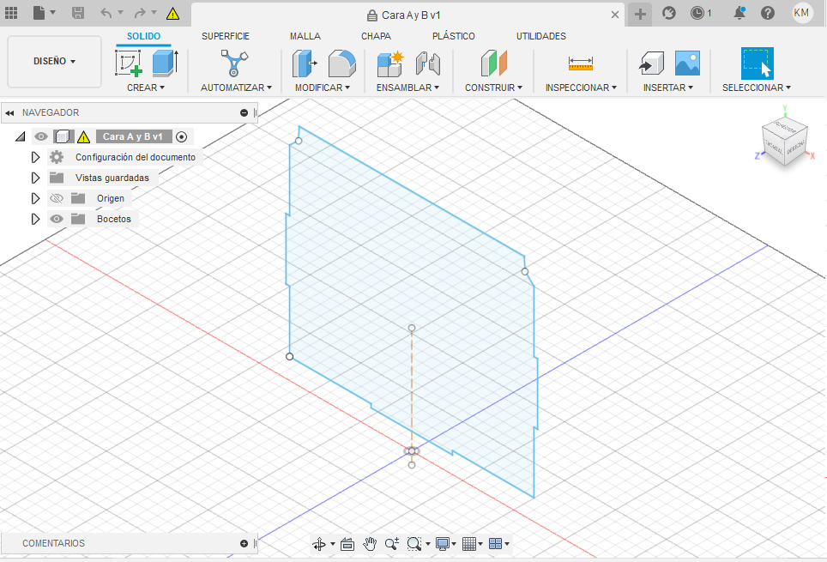The width and height of the screenshot is (827, 562).
Task: Switch to the MALLA tab
Action: 305,36
